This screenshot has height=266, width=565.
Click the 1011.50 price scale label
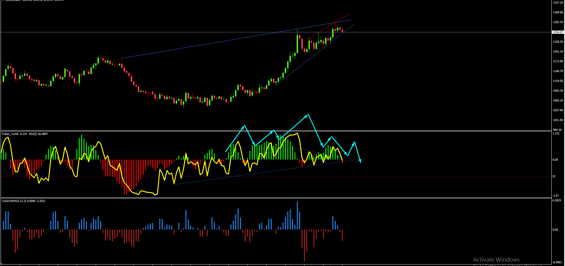click(x=558, y=120)
